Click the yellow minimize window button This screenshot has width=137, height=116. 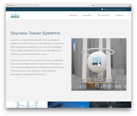(x=10, y=5)
